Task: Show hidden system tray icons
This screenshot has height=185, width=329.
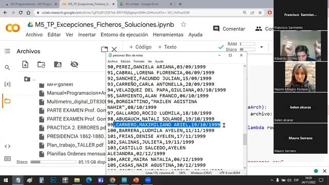Action: pyautogui.click(x=272, y=180)
